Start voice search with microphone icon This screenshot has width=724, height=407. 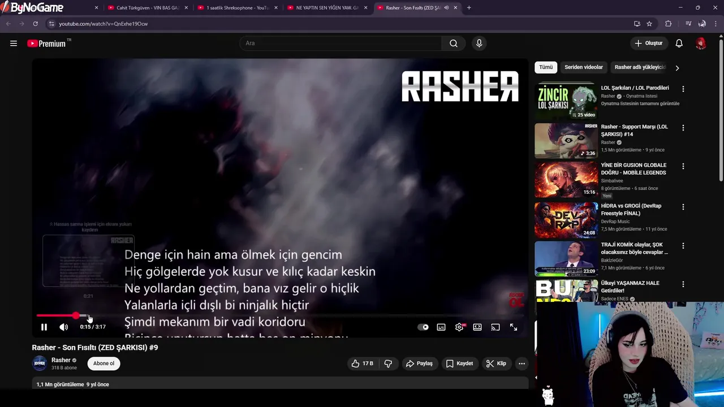point(479,44)
